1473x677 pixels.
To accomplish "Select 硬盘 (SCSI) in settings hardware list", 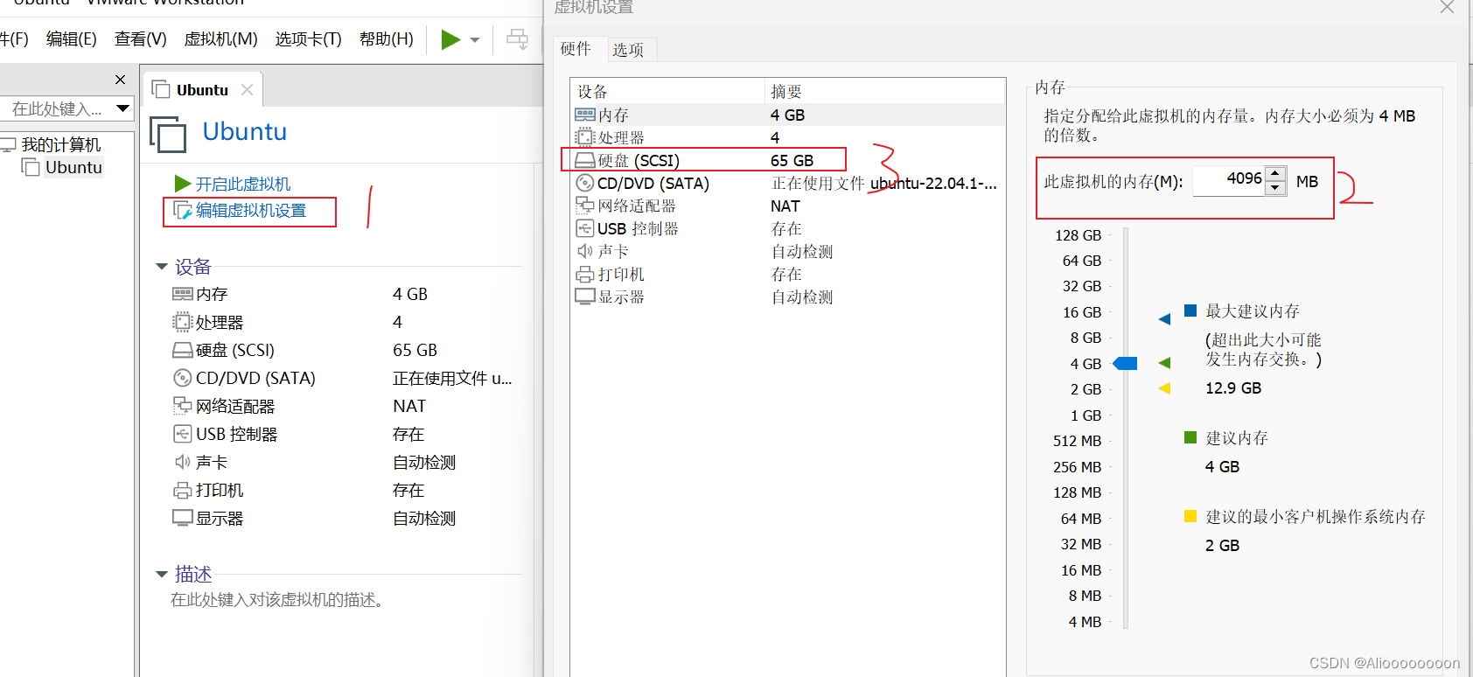I will (787, 160).
